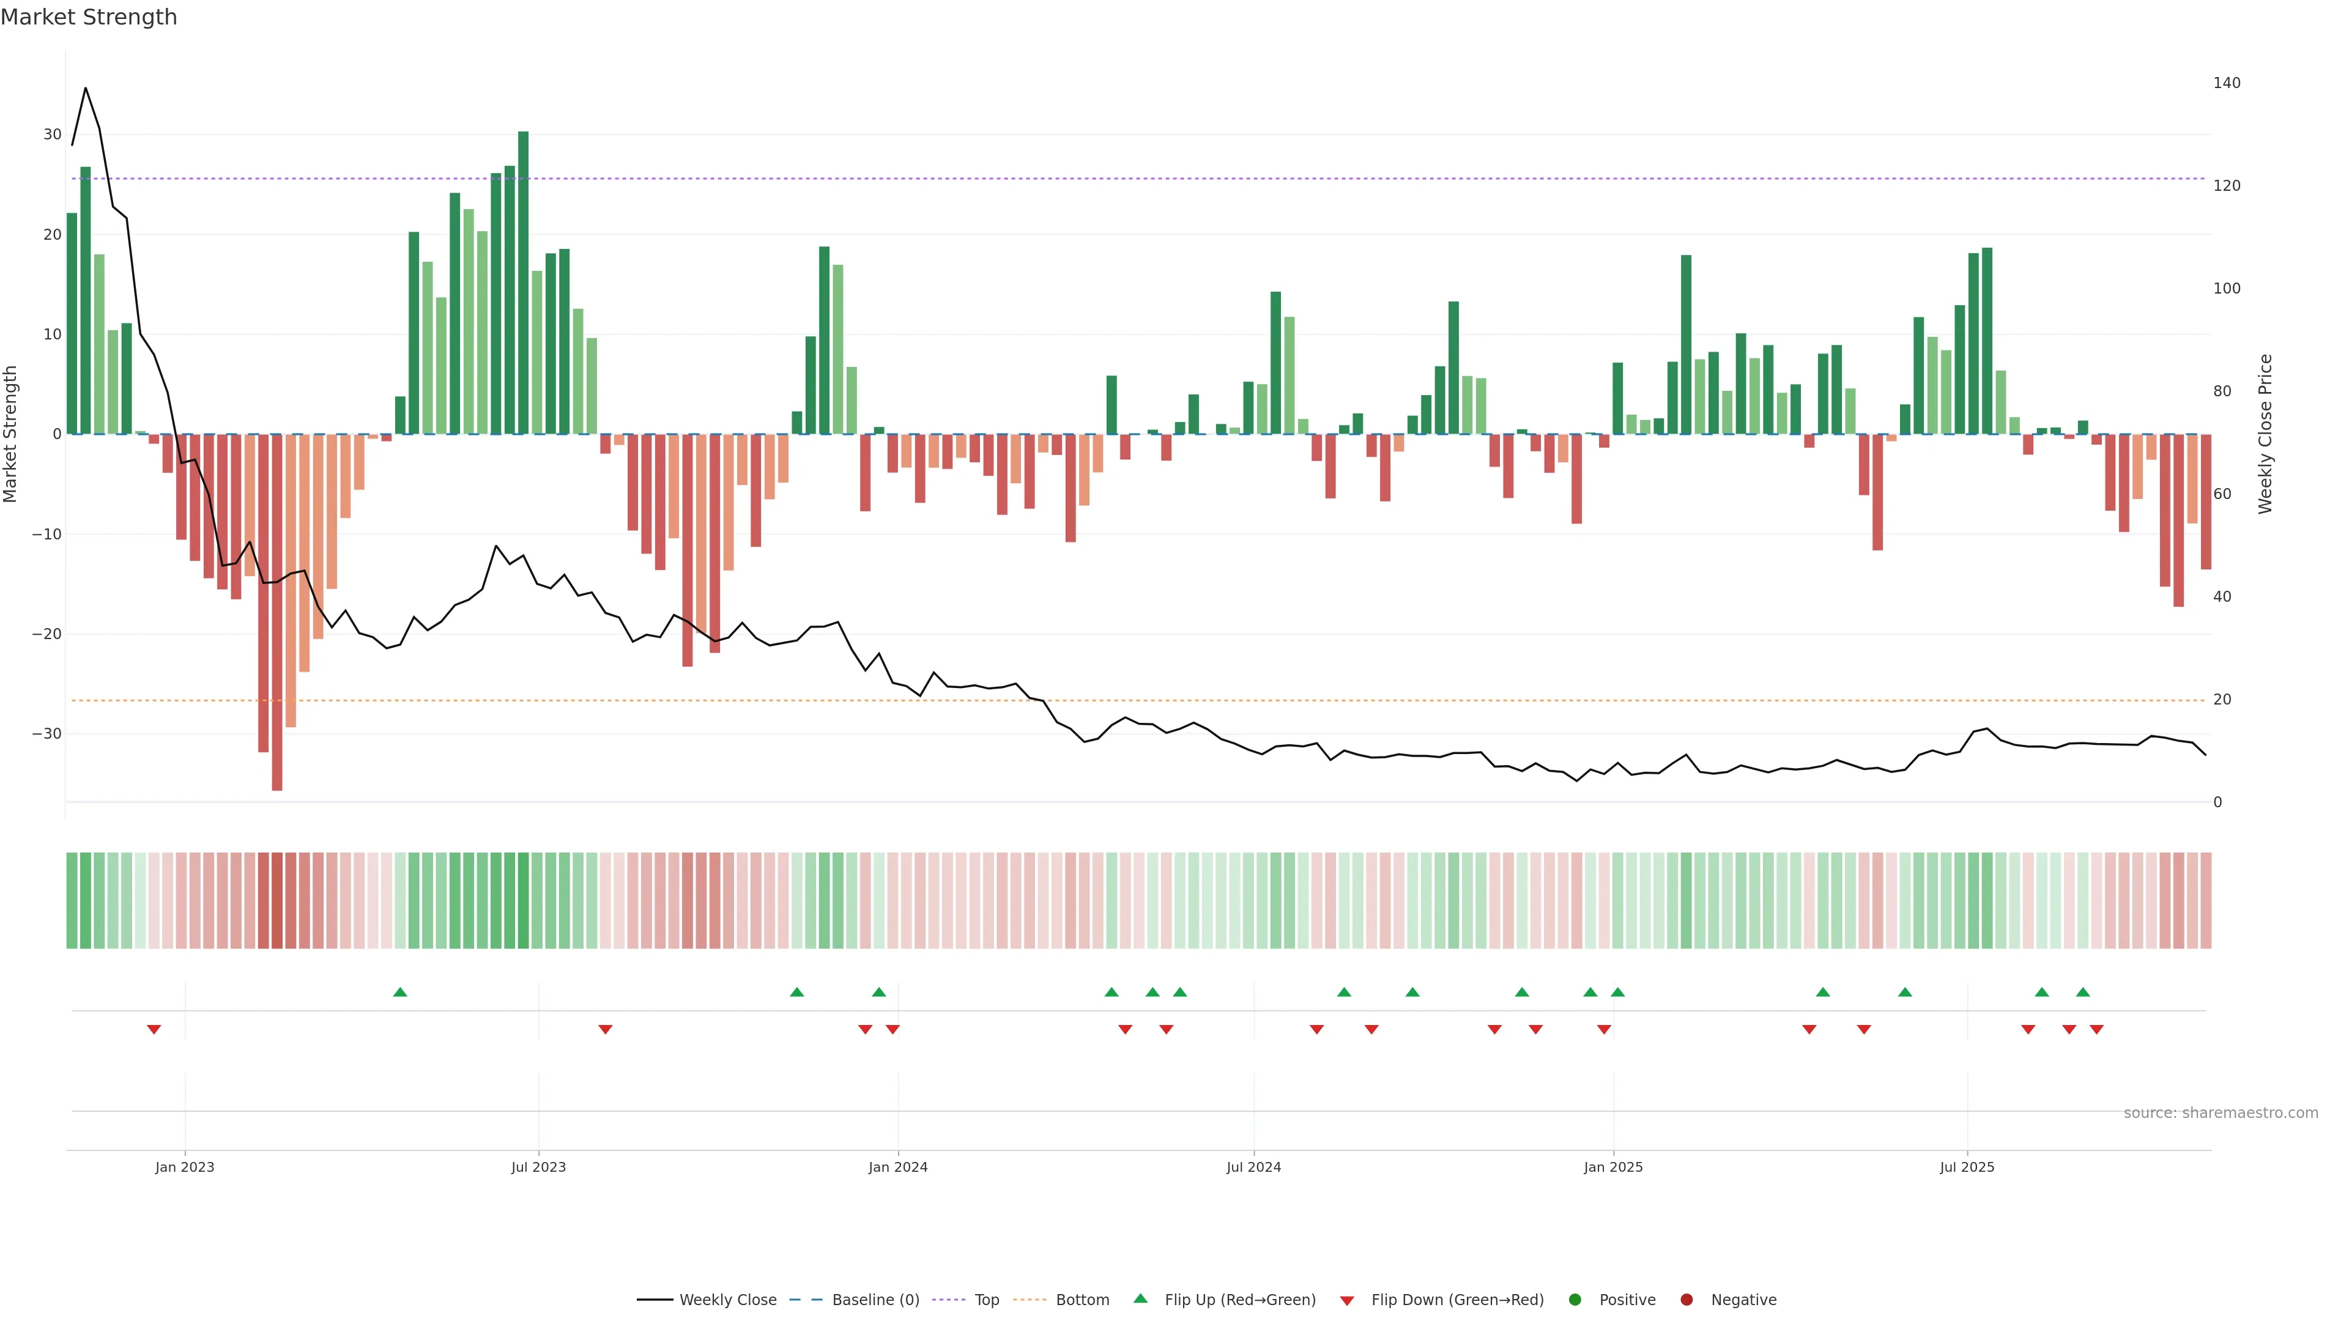Click the source sharemaestro.com text
The width and height of the screenshot is (2349, 1321).
pyautogui.click(x=2221, y=1113)
